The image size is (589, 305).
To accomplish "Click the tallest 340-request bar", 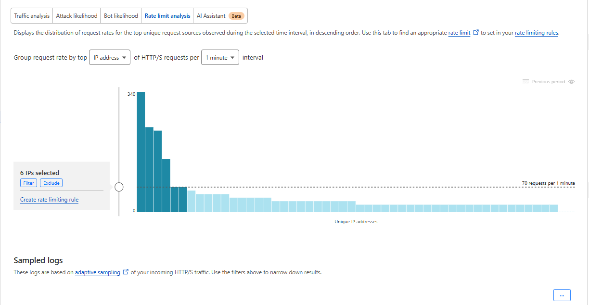I will (141, 152).
